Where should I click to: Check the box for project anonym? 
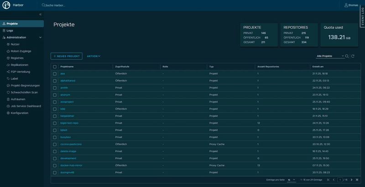[x=55, y=95]
